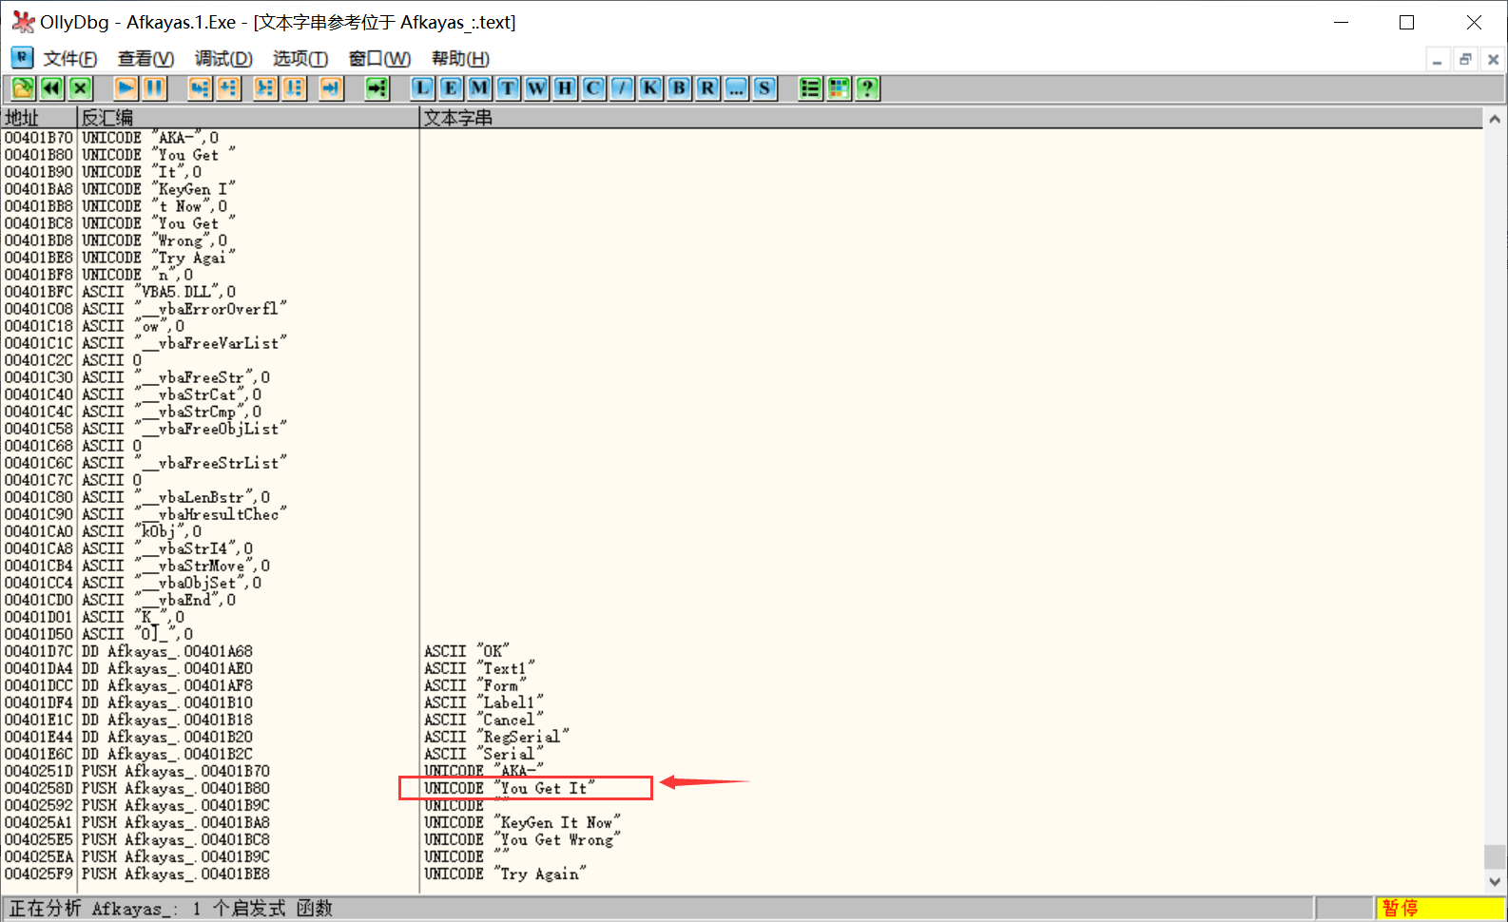This screenshot has width=1508, height=922.
Task: Click the scrollbar up arrow
Action: (1495, 120)
